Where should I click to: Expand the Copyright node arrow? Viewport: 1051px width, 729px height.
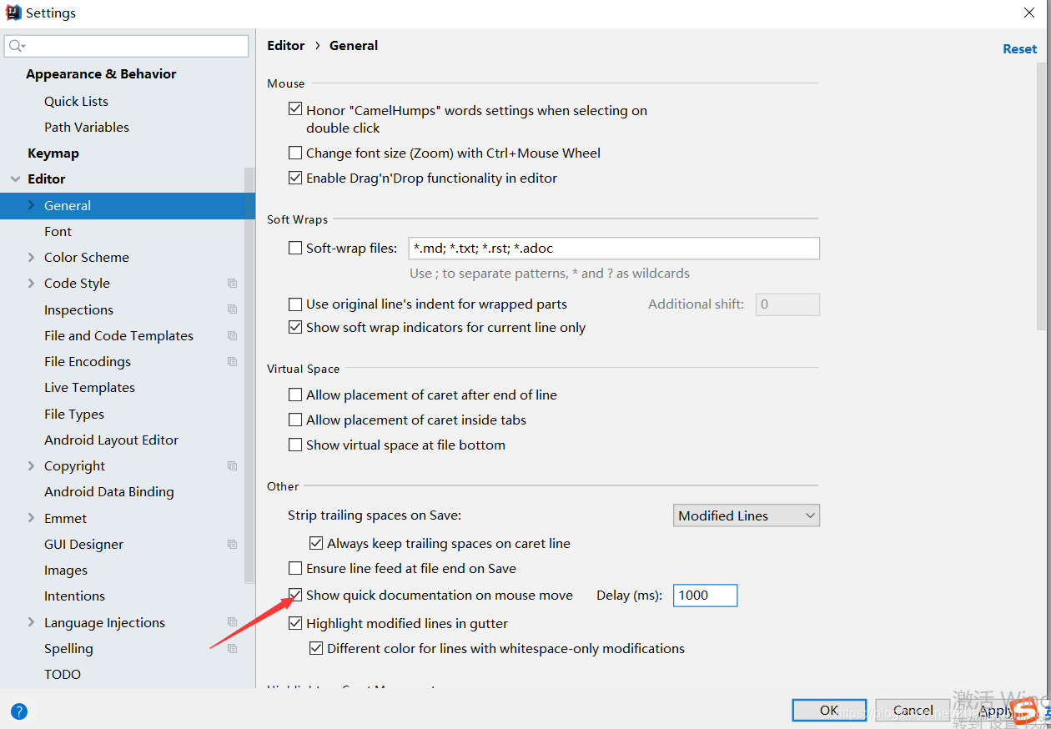pos(32,465)
